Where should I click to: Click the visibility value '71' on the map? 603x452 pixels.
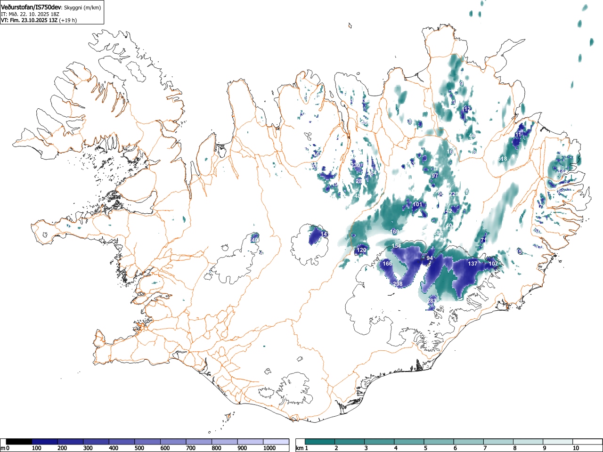pyautogui.click(x=483, y=240)
